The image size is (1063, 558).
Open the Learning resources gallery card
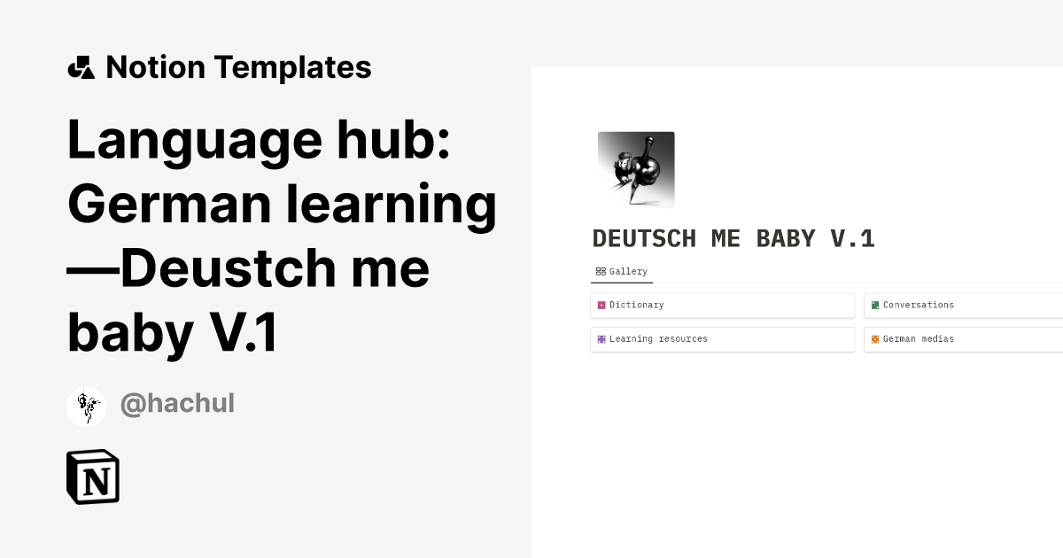[x=722, y=339]
